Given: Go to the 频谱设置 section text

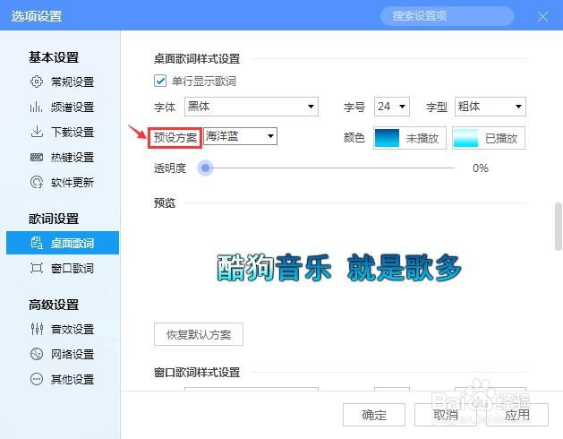Looking at the screenshot, I should (x=73, y=108).
